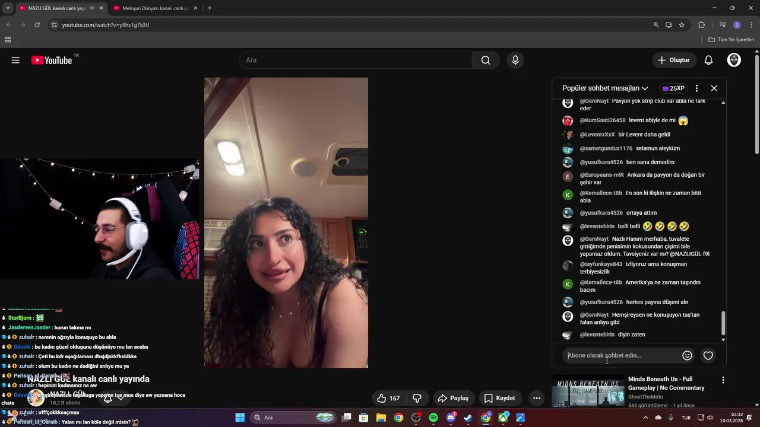Open Tüm Yer İşaretleri bookmarks folder
Viewport: 760px width, 427px height.
[x=731, y=40]
